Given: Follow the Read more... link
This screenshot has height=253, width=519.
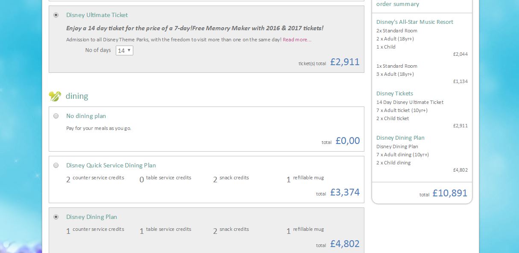Looking at the screenshot, I should (297, 40).
